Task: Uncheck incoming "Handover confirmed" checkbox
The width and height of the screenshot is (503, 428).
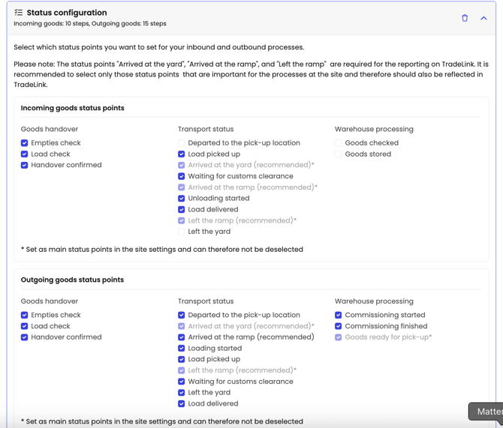Action: point(25,165)
